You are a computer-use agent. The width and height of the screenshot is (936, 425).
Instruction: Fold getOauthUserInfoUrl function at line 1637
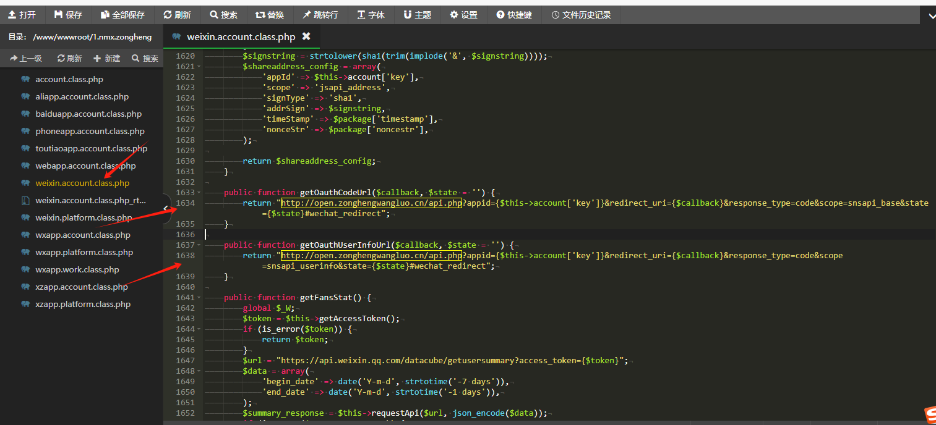pyautogui.click(x=199, y=245)
